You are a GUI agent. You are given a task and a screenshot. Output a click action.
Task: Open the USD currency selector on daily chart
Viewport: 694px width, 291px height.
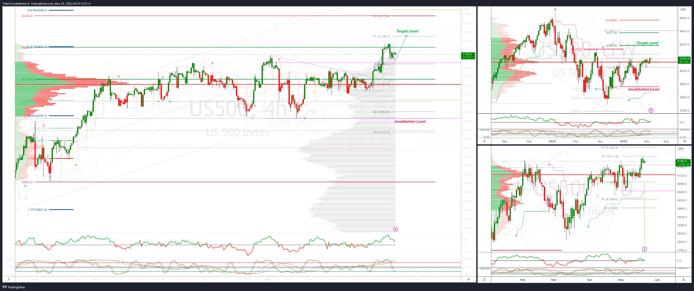coord(681,149)
